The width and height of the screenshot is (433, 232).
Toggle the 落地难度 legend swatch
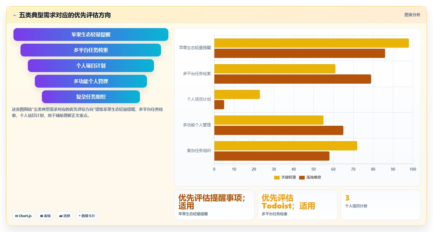(x=302, y=177)
